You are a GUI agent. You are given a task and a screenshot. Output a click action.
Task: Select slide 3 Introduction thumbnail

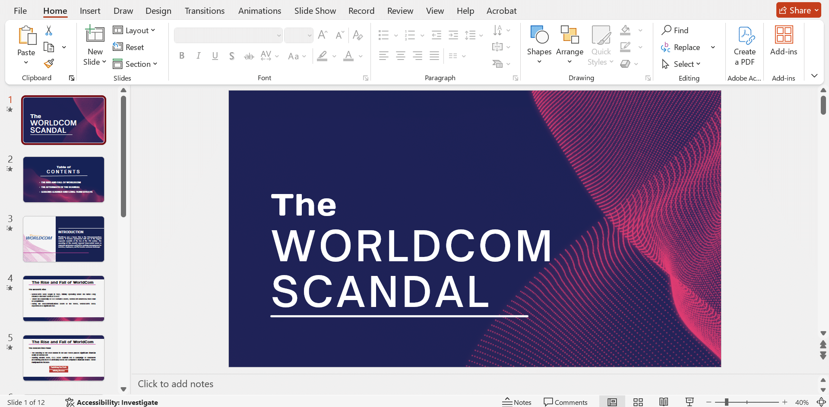click(x=63, y=239)
